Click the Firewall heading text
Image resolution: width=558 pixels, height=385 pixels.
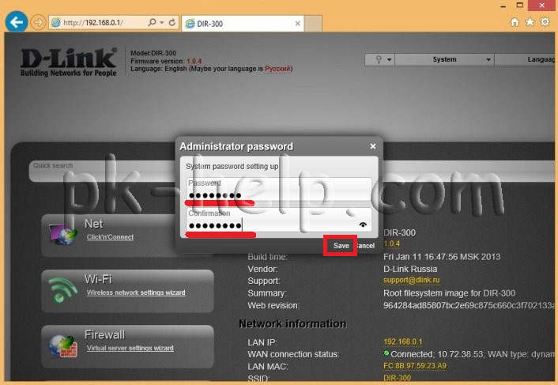(x=104, y=335)
